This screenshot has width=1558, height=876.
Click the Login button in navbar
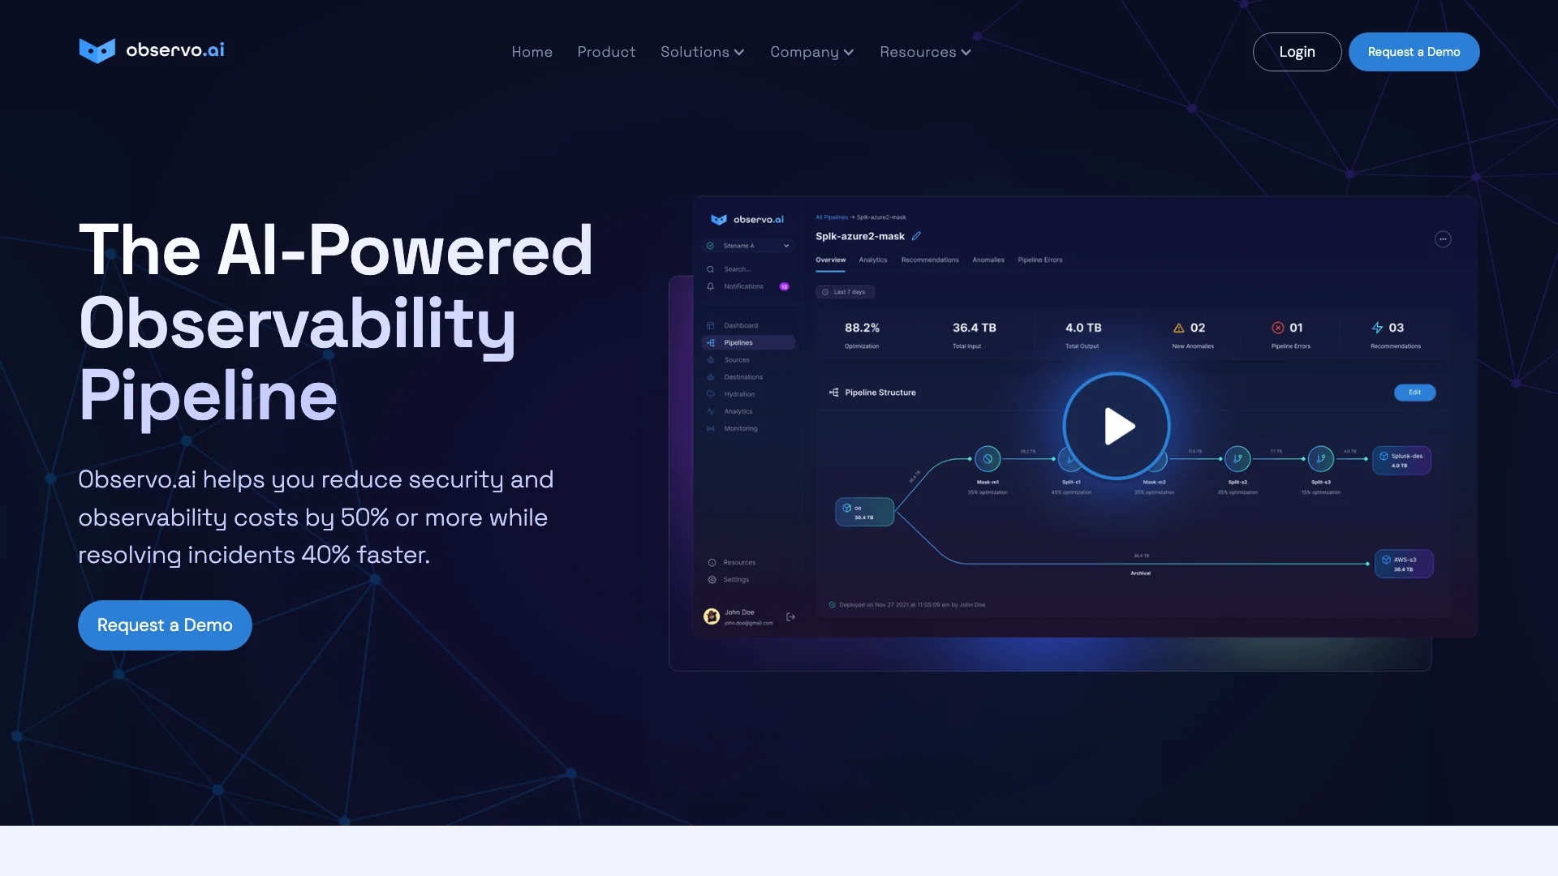point(1297,50)
